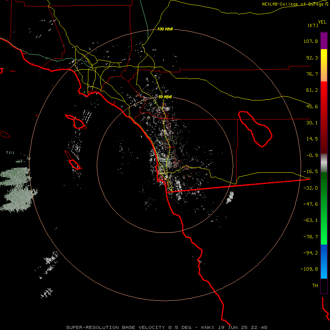Viewport: 330px width, 330px height.
Task: Click the TH threshold label
Action: click(x=315, y=286)
